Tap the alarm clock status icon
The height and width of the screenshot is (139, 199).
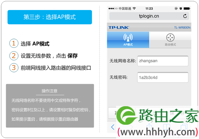[181, 9]
